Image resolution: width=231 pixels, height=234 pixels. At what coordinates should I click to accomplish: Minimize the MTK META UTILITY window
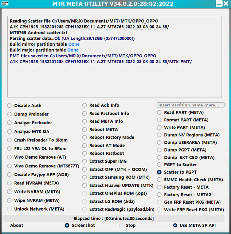point(219,4)
